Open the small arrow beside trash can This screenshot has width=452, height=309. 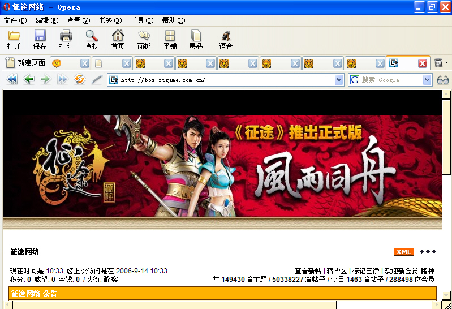pyautogui.click(x=446, y=63)
